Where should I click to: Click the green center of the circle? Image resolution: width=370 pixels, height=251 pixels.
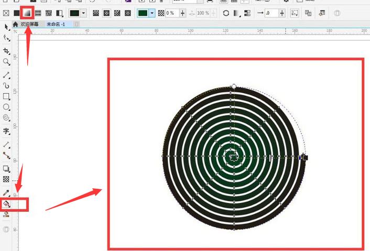point(232,156)
